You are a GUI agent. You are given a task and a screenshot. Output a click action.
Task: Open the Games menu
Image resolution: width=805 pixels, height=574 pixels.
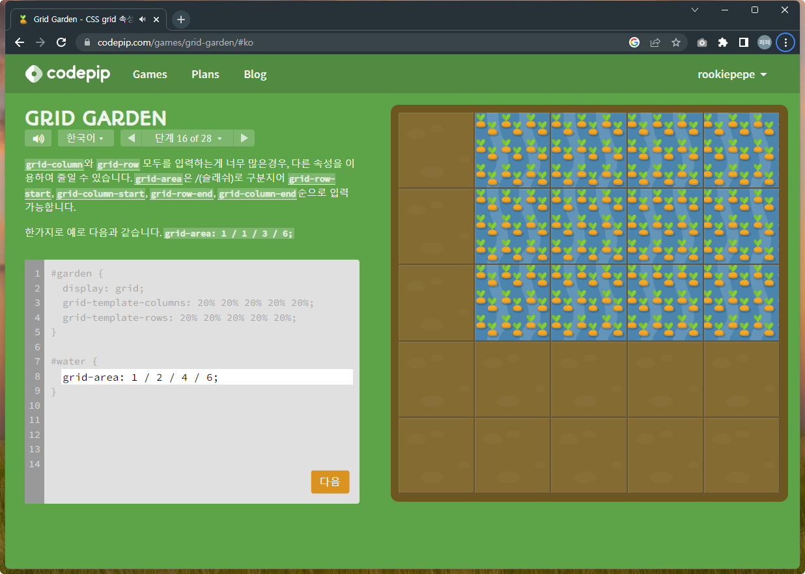click(x=150, y=74)
